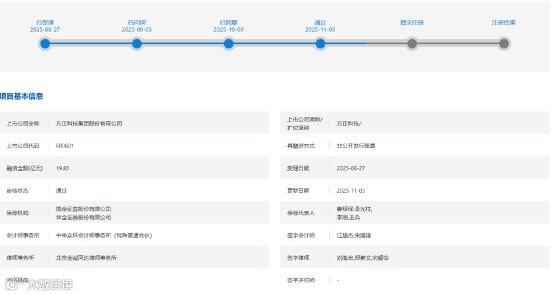Click the 保荐代表人 field label
This screenshot has width=552, height=295.
[301, 213]
